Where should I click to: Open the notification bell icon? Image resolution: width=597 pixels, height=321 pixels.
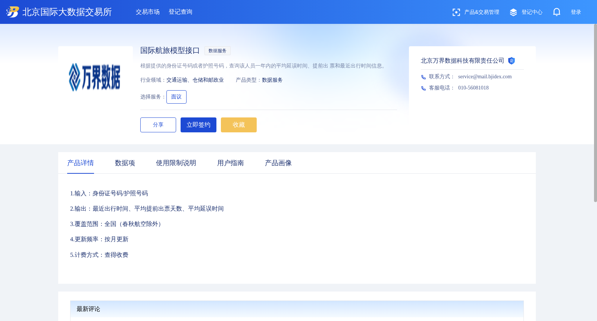click(x=557, y=12)
